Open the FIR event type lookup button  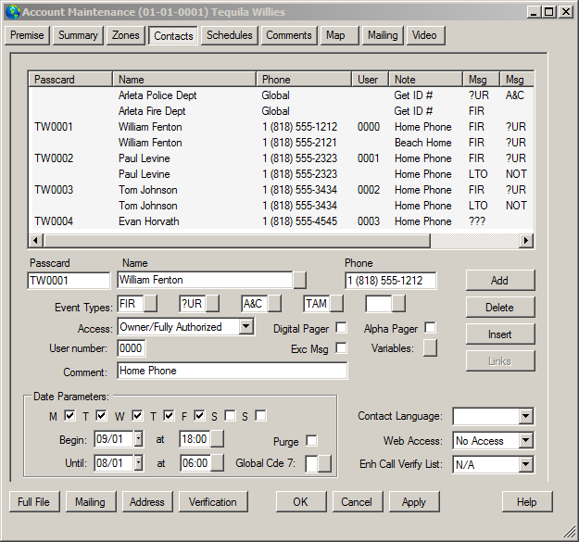(150, 304)
